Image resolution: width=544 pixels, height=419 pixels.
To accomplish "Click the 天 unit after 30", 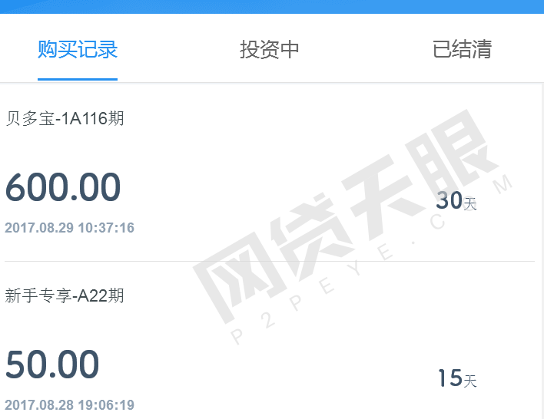I will coord(470,203).
